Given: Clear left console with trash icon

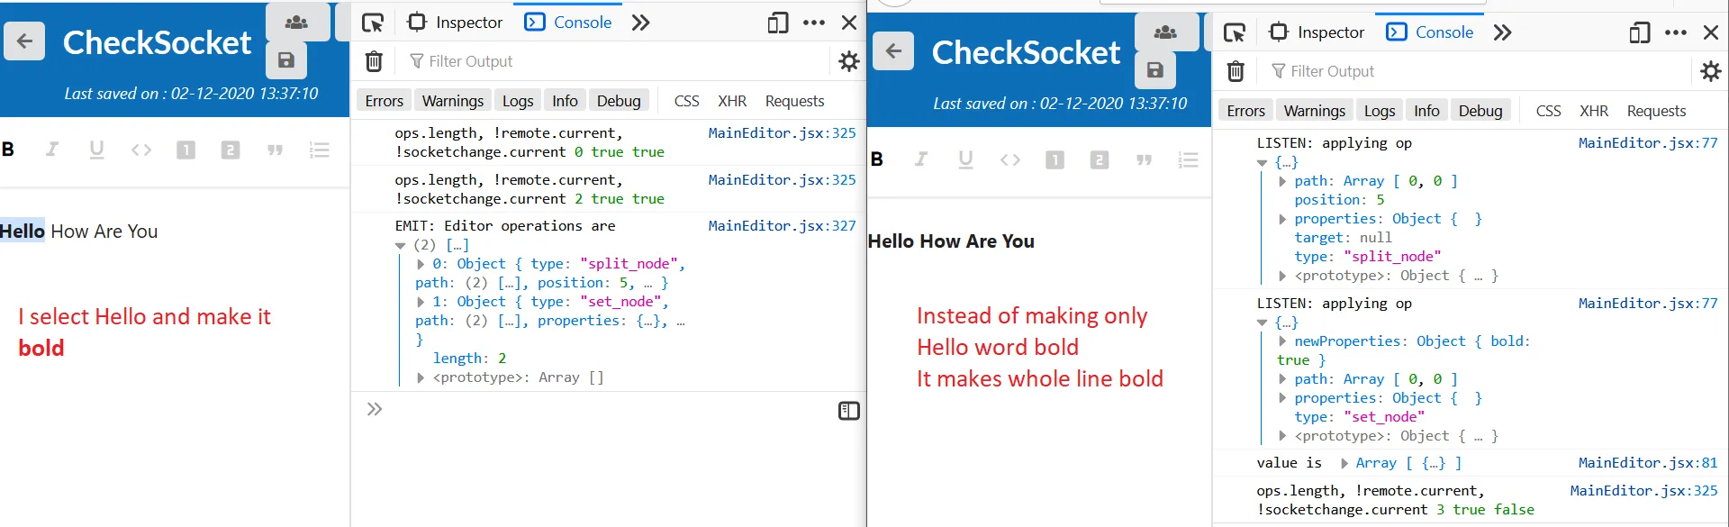Looking at the screenshot, I should pos(374,61).
